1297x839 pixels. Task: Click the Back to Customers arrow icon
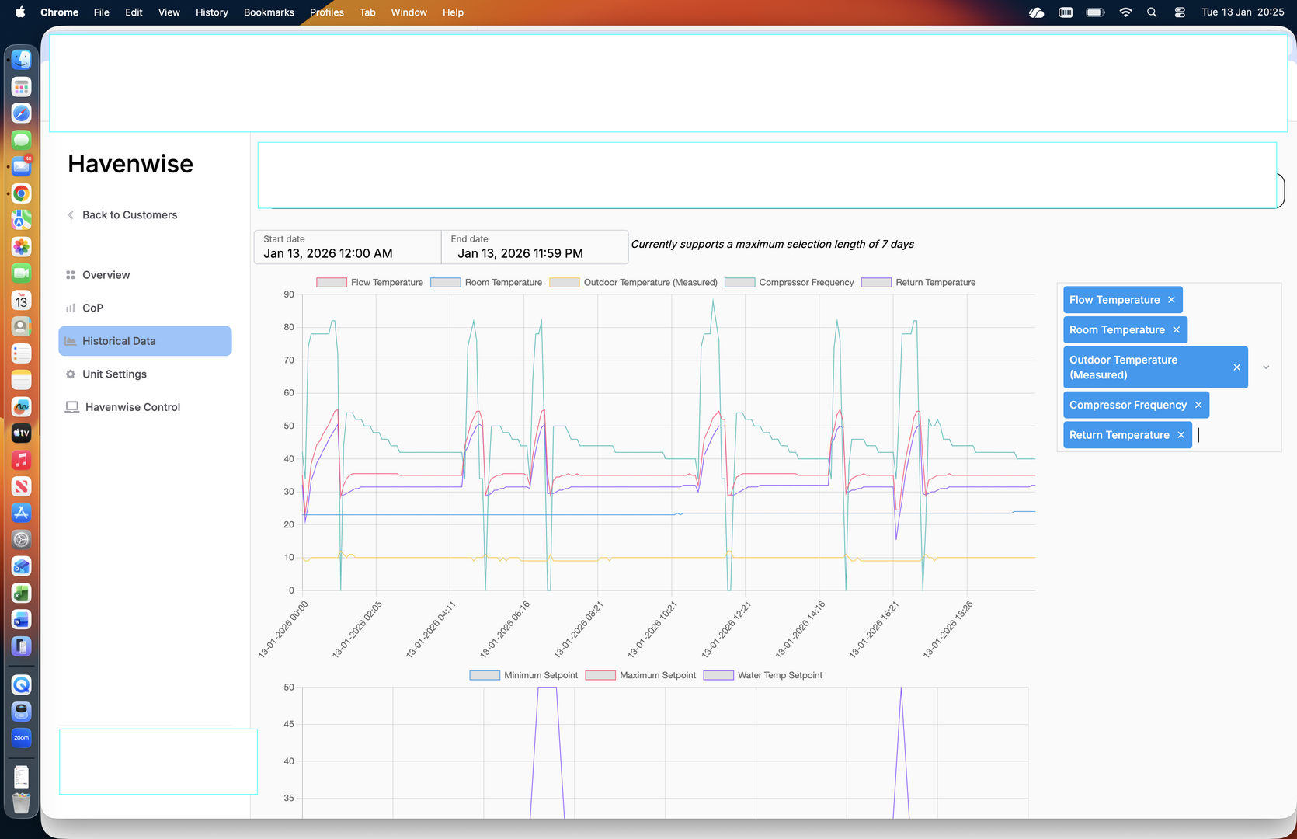click(x=71, y=215)
